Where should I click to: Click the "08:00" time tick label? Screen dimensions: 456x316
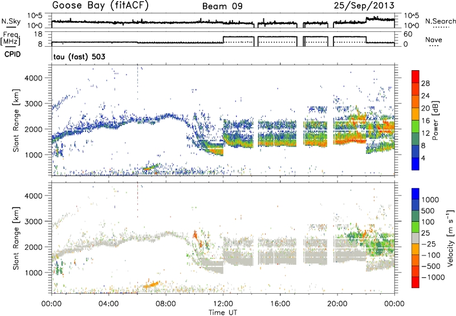[166, 304]
